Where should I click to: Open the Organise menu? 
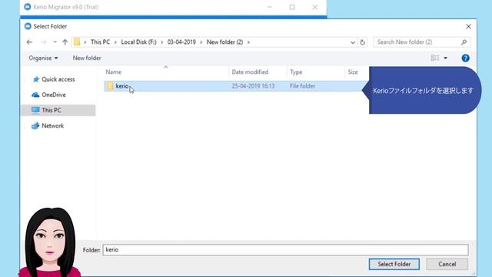[43, 58]
